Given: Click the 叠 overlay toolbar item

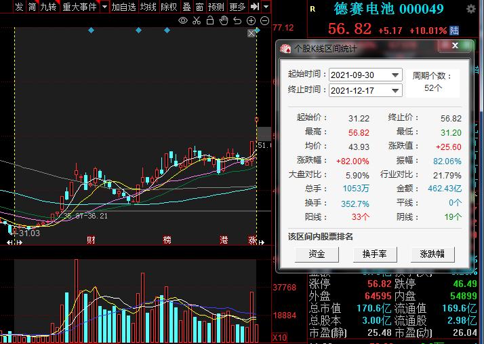Looking at the screenshot, I should click(186, 7).
